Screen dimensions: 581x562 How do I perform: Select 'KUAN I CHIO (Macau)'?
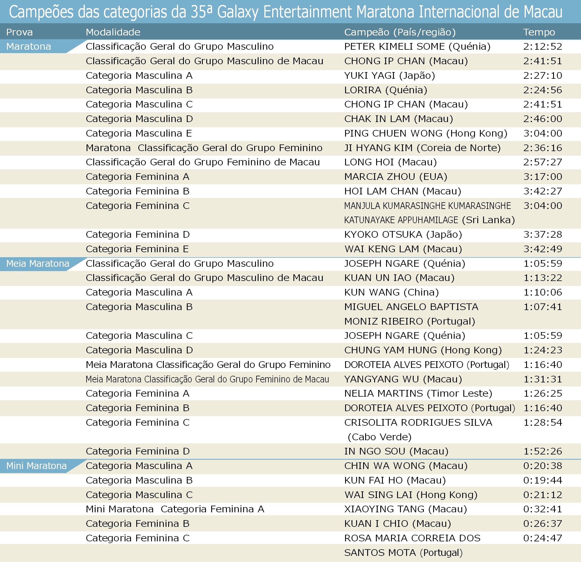point(397,524)
